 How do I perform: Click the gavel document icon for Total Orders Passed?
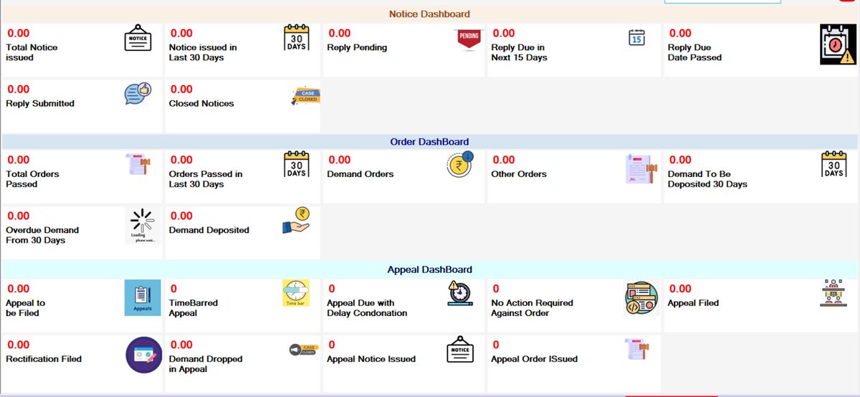click(138, 163)
